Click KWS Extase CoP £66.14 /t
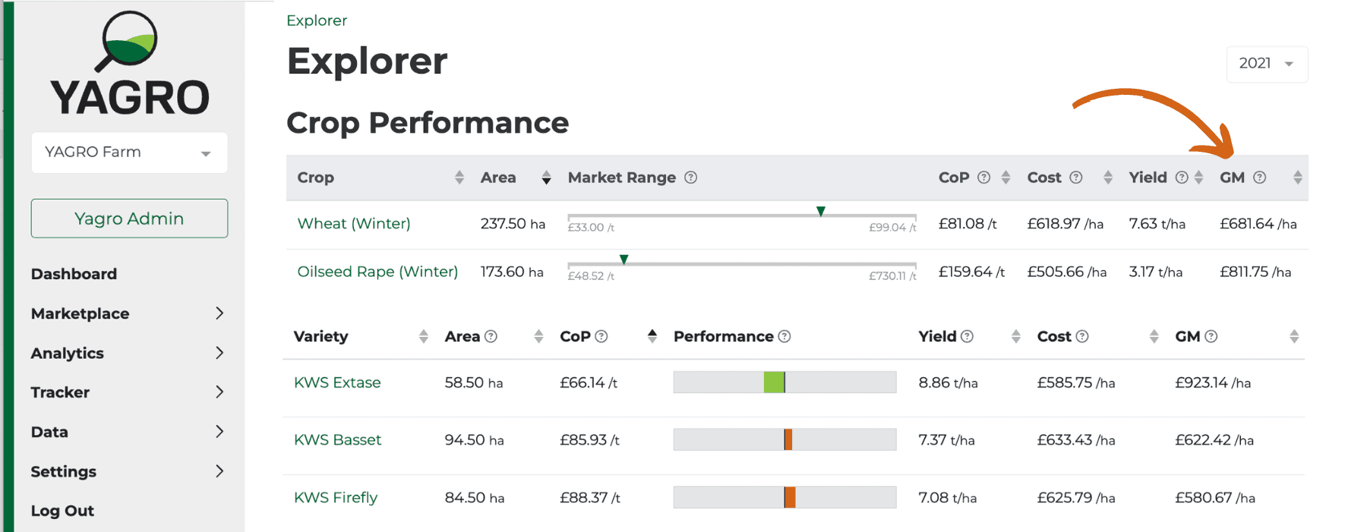Image resolution: width=1367 pixels, height=532 pixels. 589,382
